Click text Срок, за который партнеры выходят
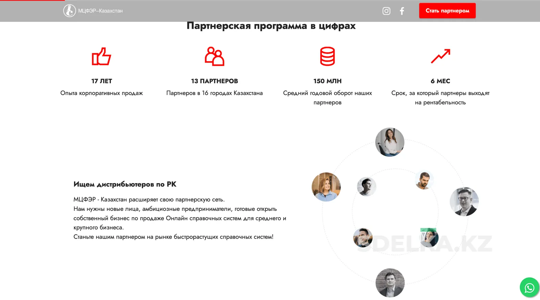 click(440, 93)
